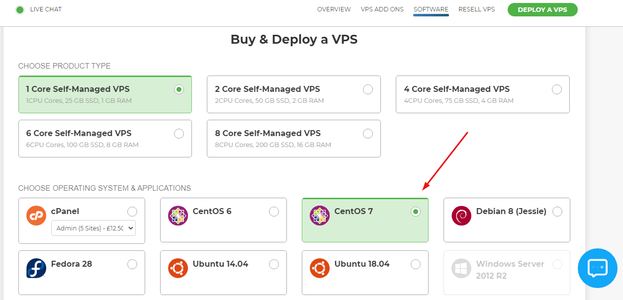Screen dimensions: 623x300
Task: Open the cPanel Admin plan dropdown
Action: tap(93, 228)
